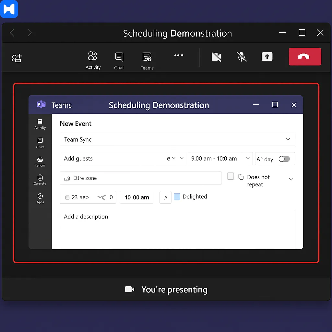Open Tenom in the inner Teams sidebar
The image size is (332, 332).
pyautogui.click(x=40, y=162)
